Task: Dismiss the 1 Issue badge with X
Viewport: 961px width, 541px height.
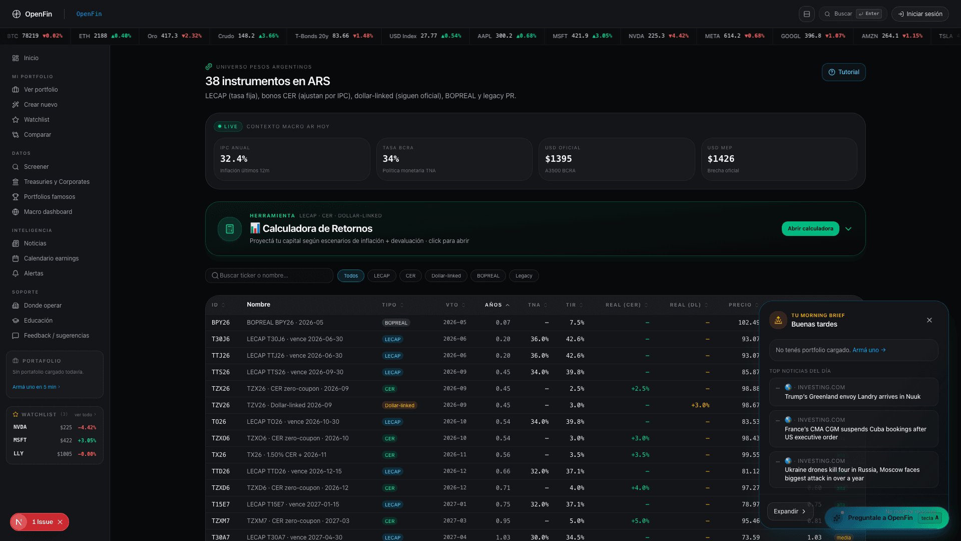Action: [60, 522]
